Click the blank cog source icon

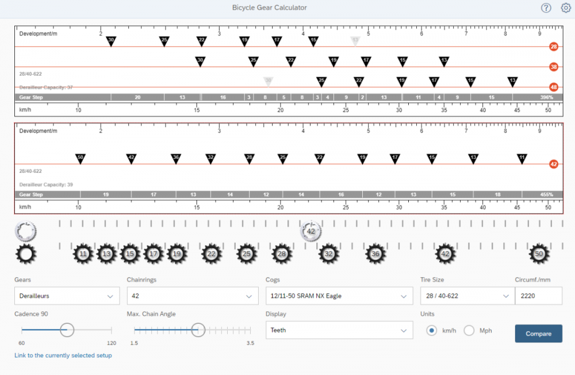click(26, 254)
